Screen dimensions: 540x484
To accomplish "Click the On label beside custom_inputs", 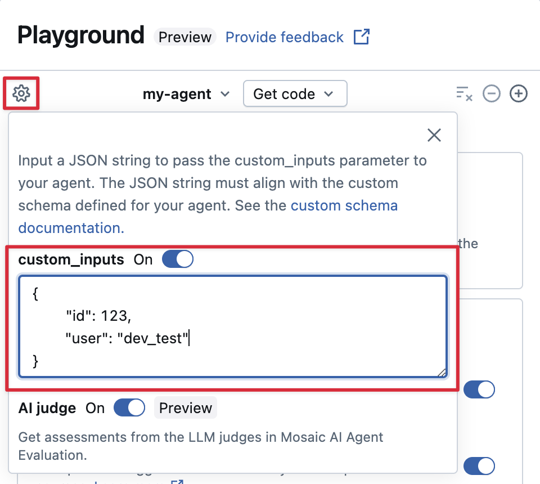I will point(142,259).
